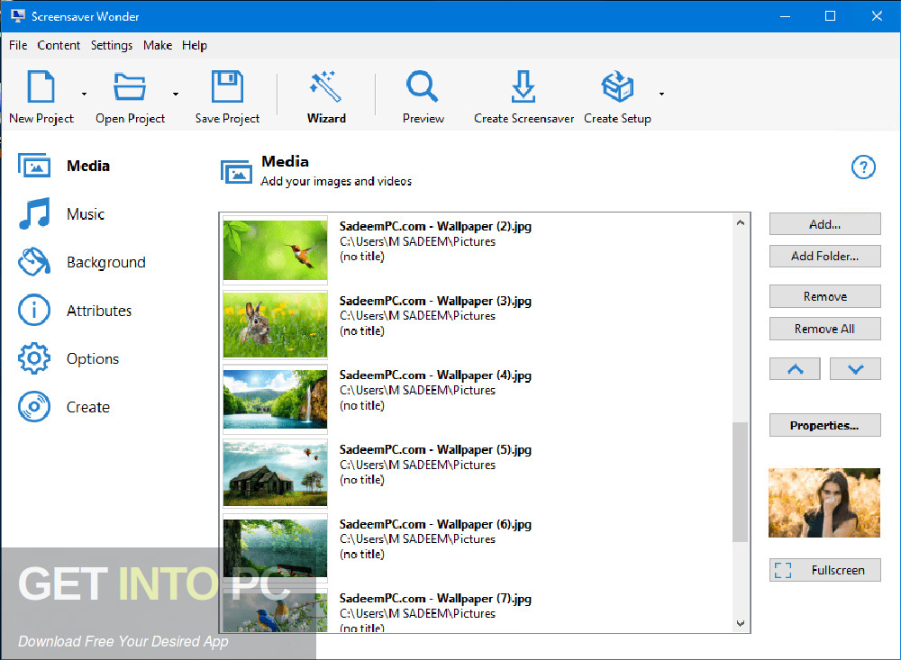This screenshot has width=901, height=660.
Task: Expand the Open Project dropdown arrow
Action: point(176,94)
